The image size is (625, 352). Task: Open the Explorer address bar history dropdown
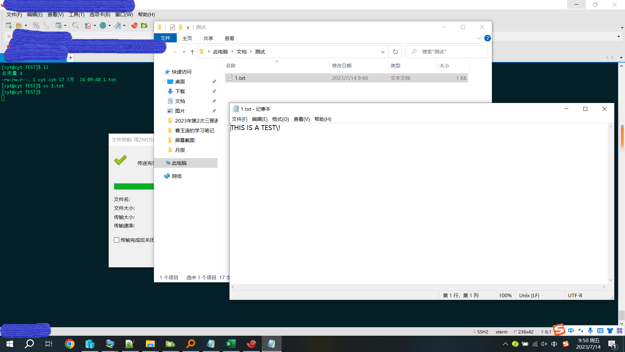(x=383, y=52)
